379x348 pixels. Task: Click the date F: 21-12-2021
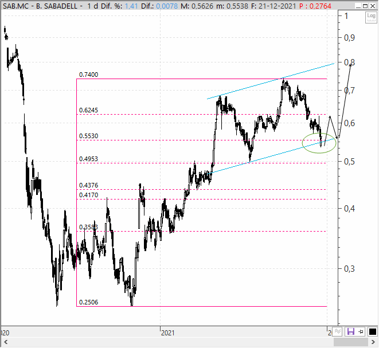click(x=273, y=6)
